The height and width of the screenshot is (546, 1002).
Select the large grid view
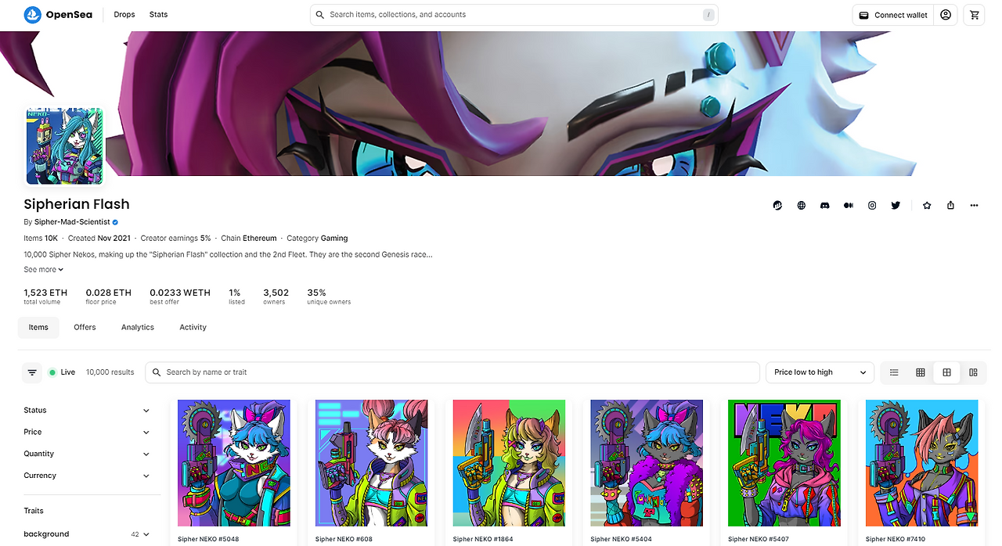coord(946,372)
